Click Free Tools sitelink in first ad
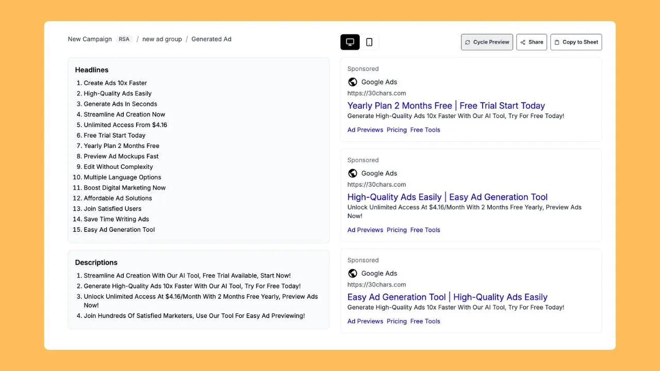660x371 pixels. 425,130
